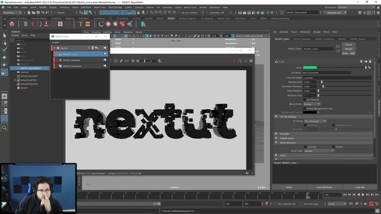Enable the Frozen checkbox
The image size is (381, 214).
point(333,147)
